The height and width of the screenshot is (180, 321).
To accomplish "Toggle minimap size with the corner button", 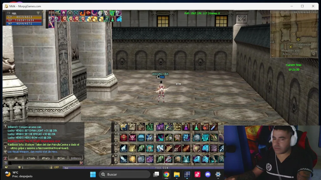I will [313, 54].
